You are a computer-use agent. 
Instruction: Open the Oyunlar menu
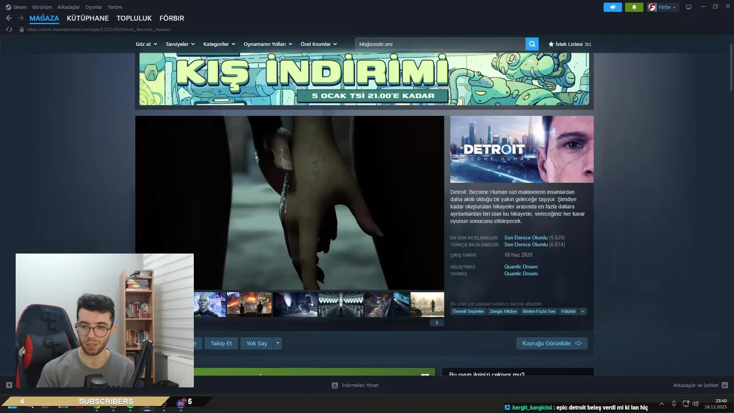[94, 7]
